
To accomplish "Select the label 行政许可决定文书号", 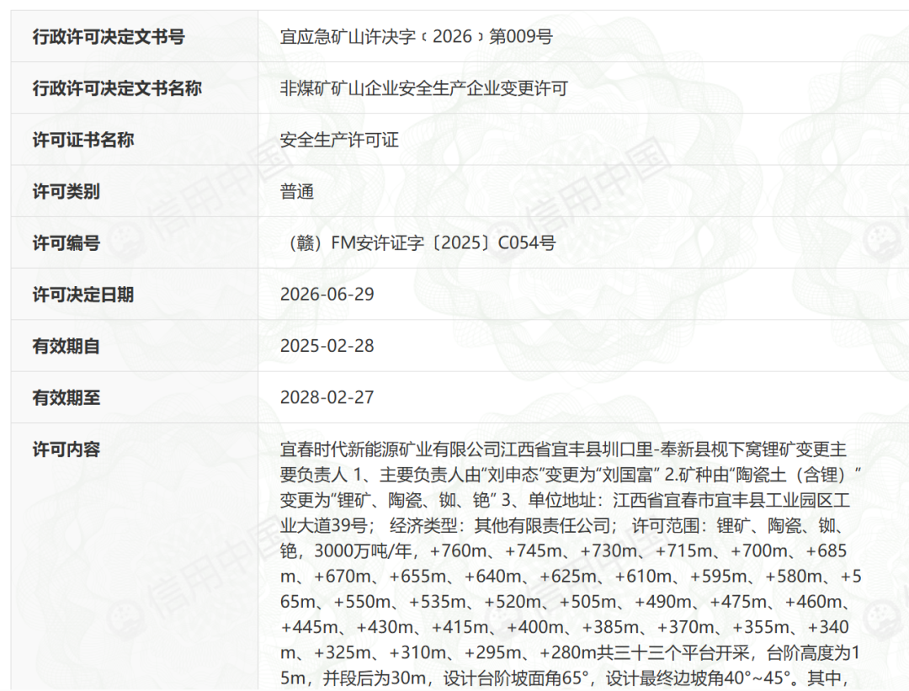I will [109, 36].
